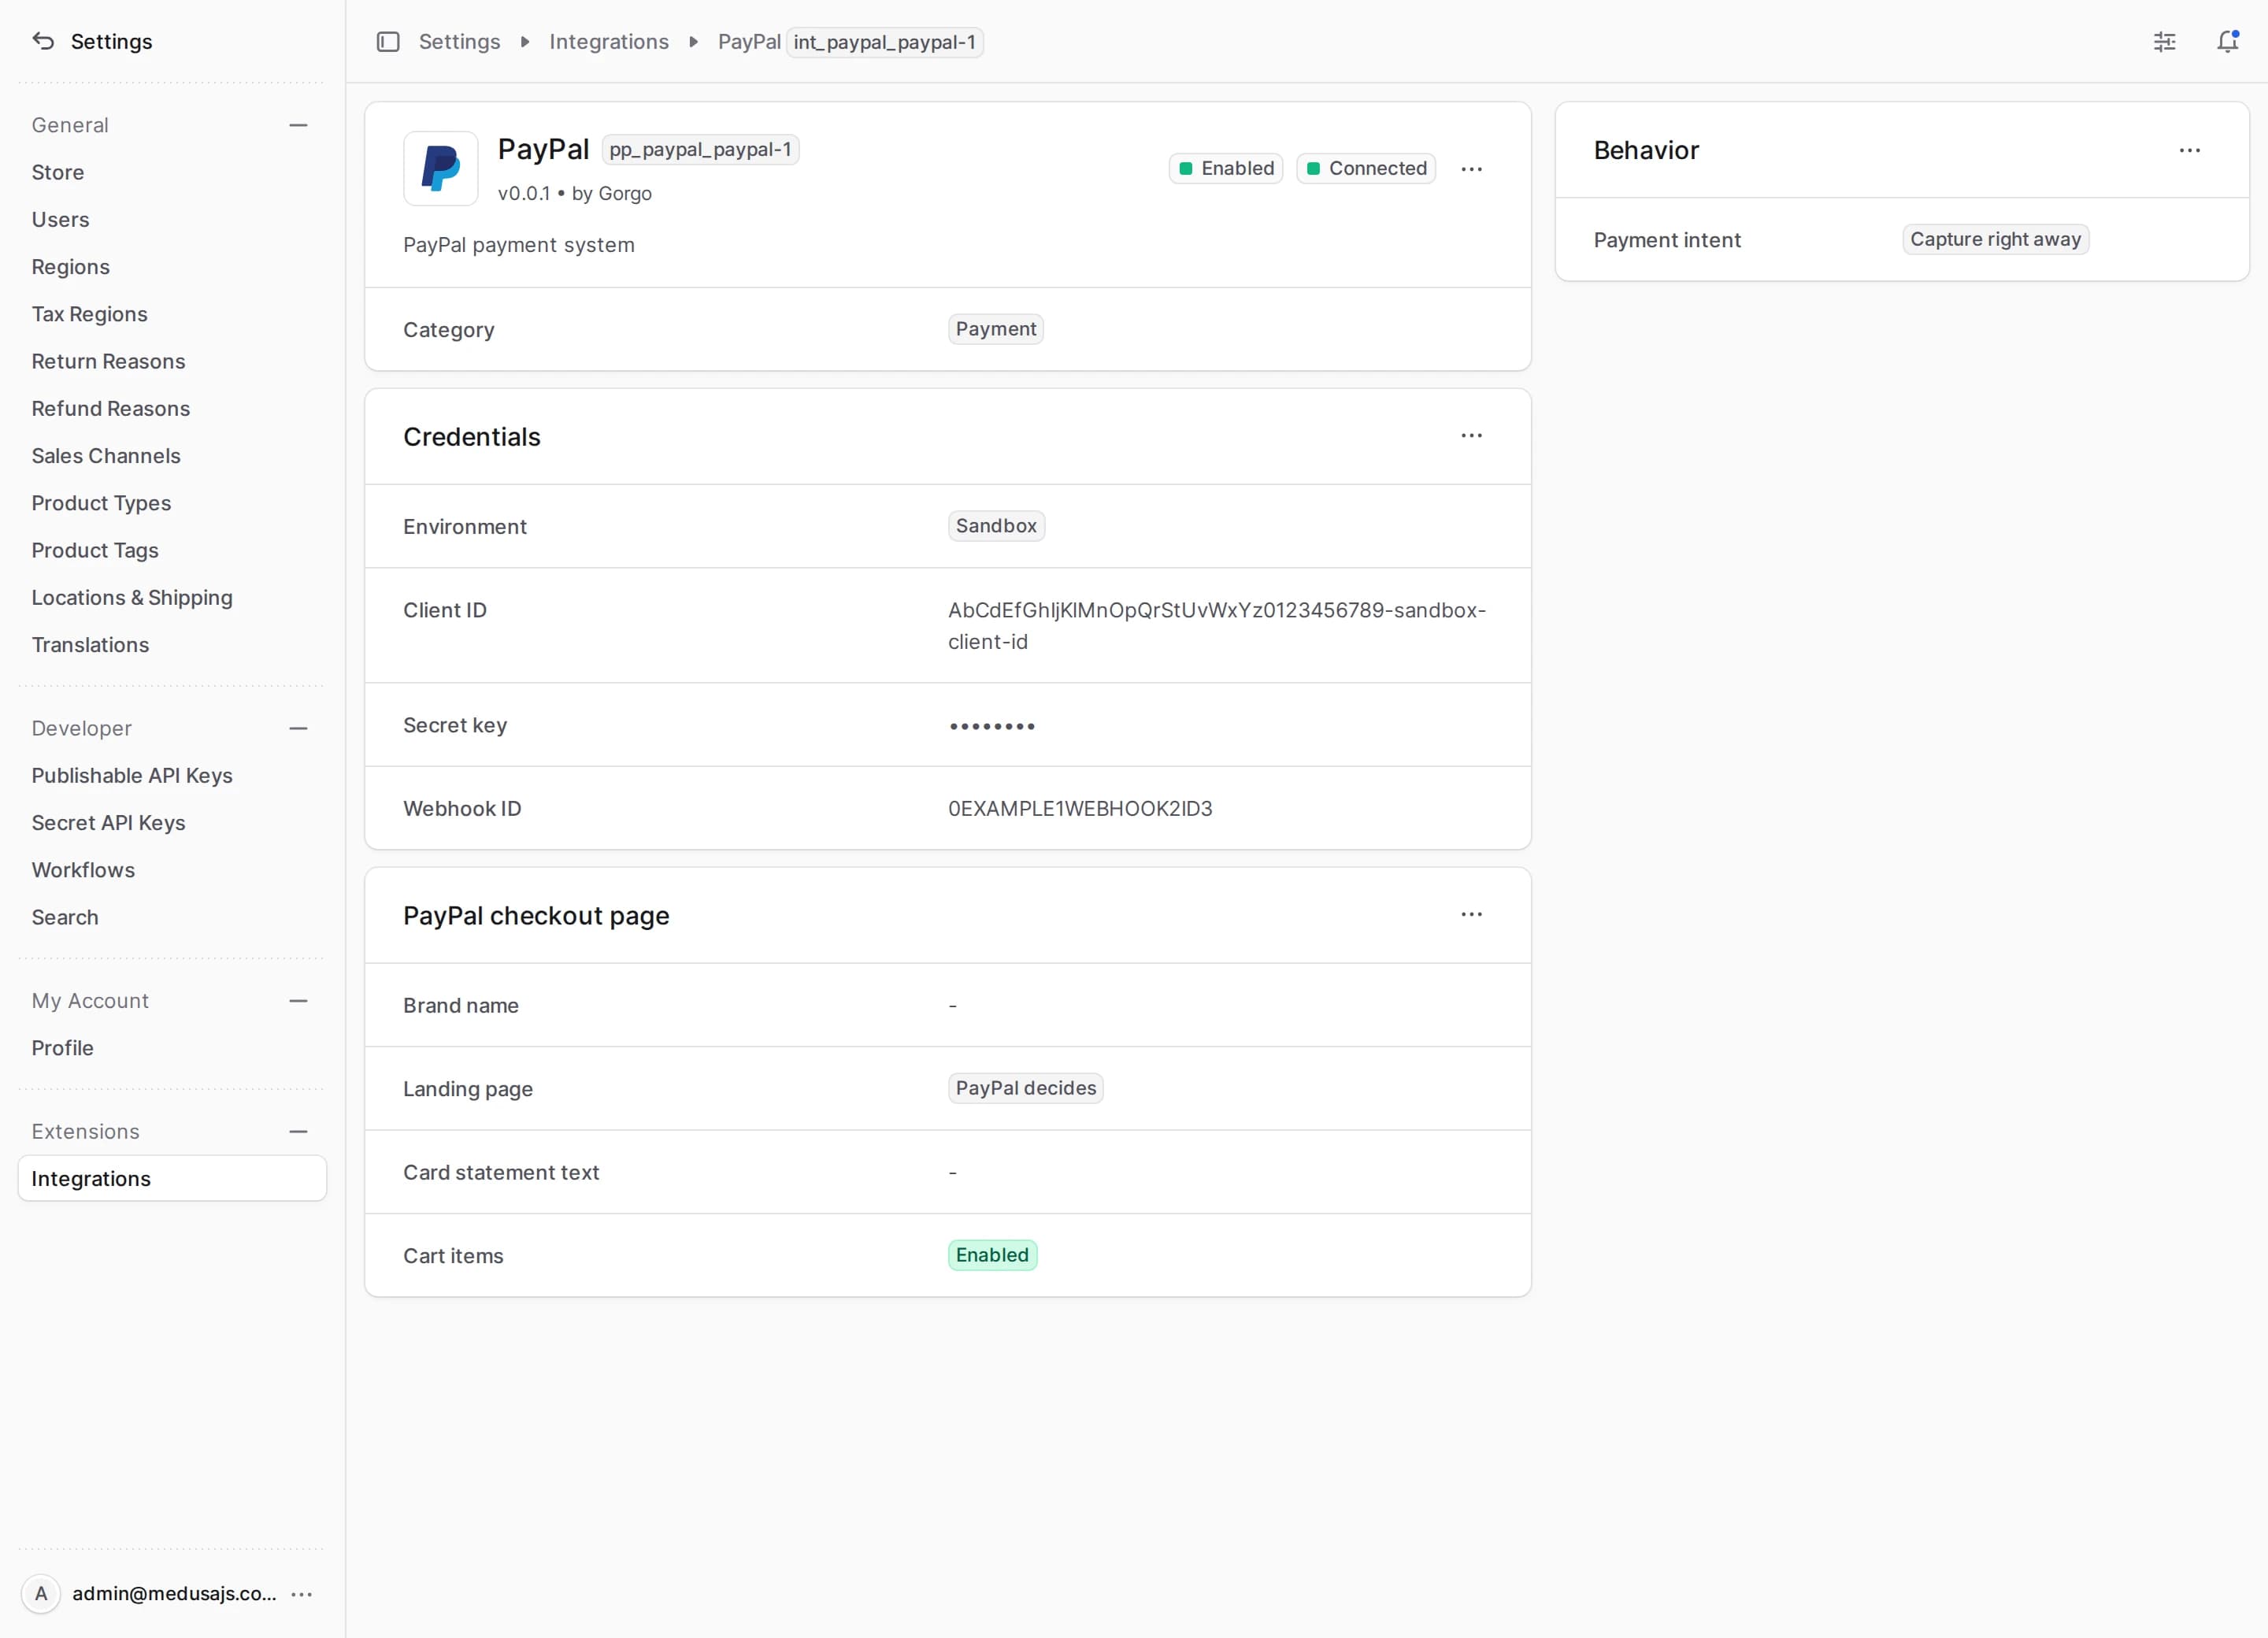Open the Search developer page
2268x1638 pixels.
click(172, 917)
